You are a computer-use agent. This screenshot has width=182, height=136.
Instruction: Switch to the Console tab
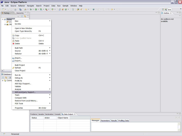(x=57, y=114)
